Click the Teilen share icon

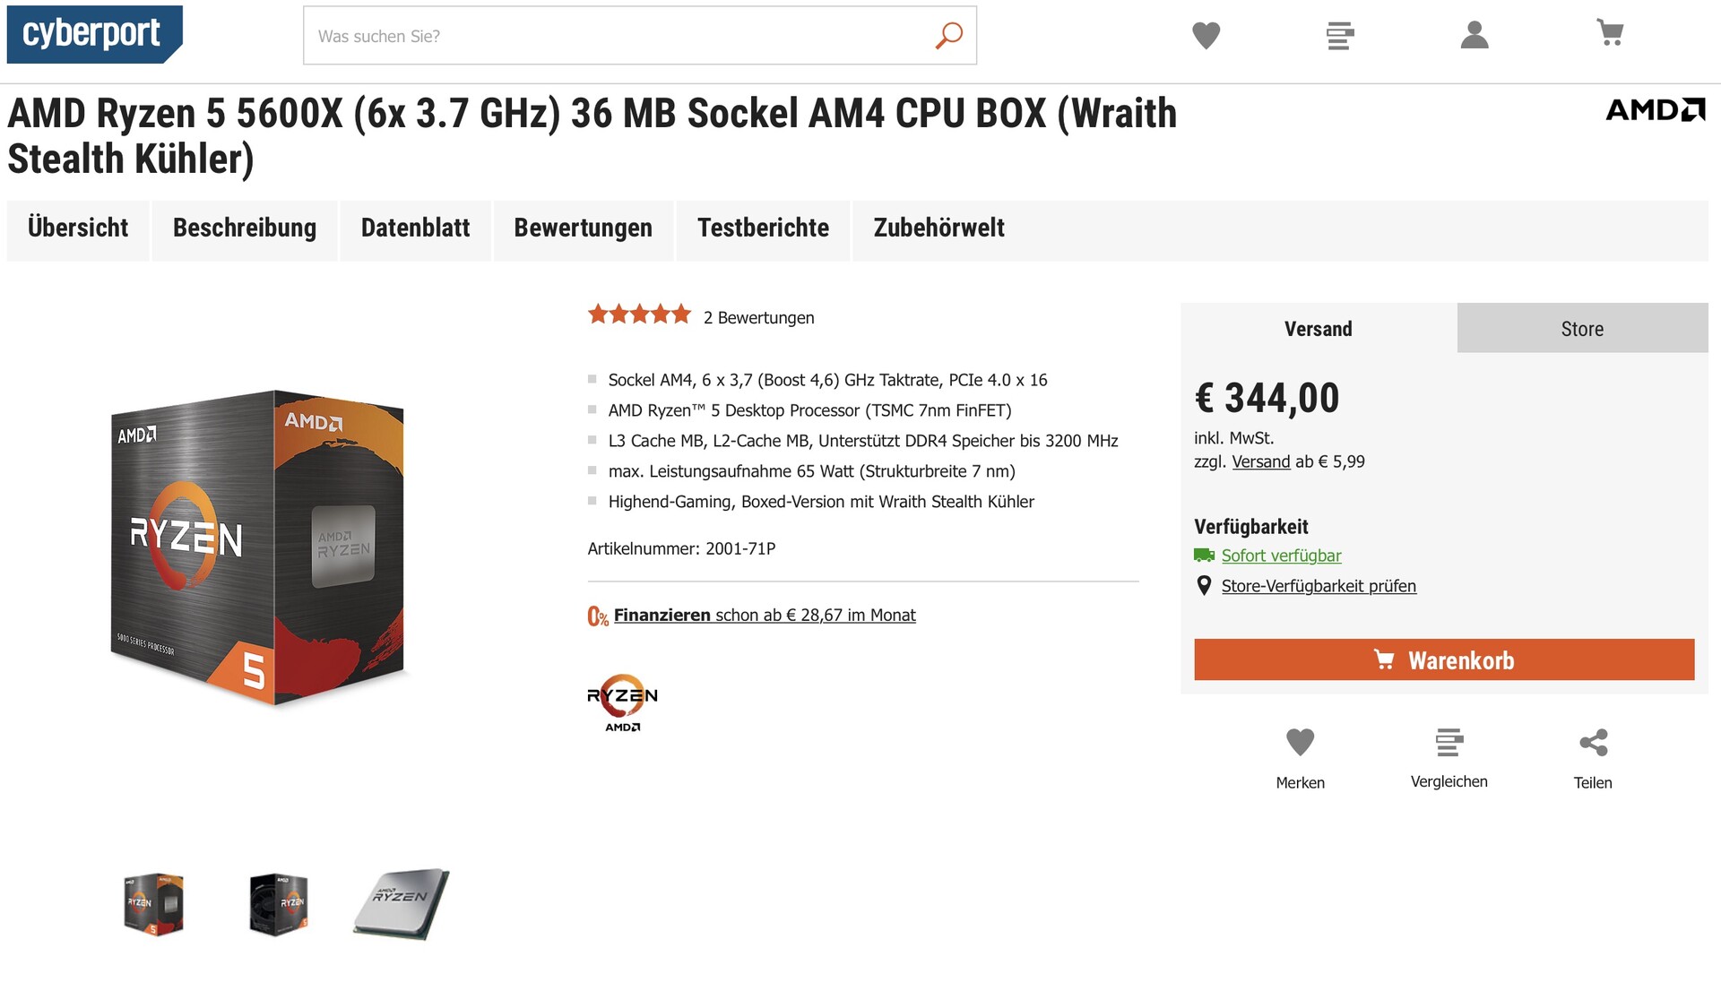tap(1593, 742)
